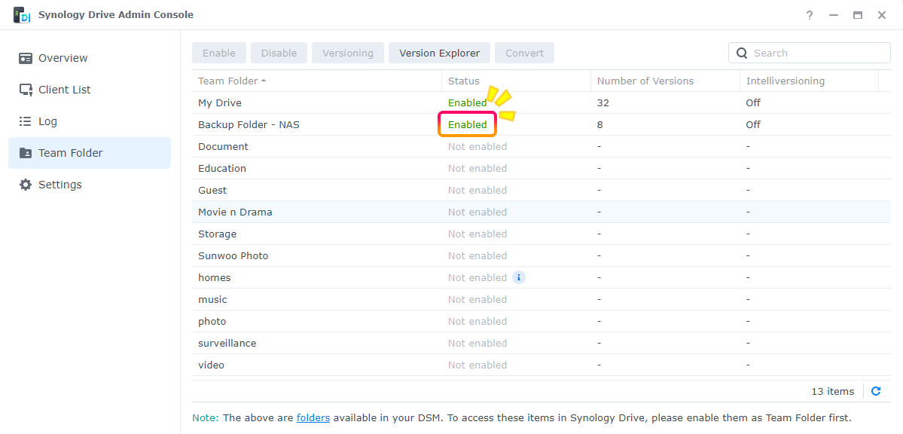Select the video folder row
This screenshot has height=434, width=903.
pyautogui.click(x=541, y=365)
